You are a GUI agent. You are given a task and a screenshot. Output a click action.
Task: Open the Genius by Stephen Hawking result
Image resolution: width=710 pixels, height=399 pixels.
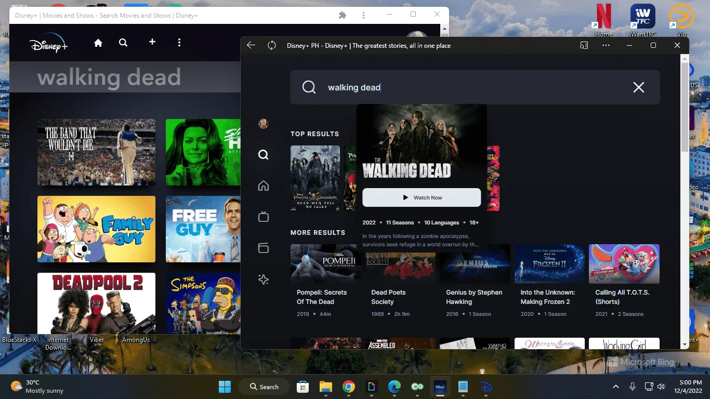475,264
